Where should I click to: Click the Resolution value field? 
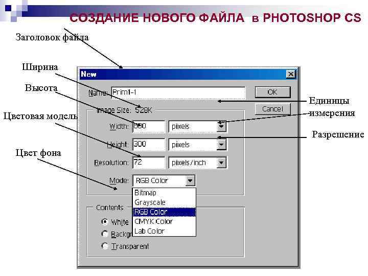149,163
